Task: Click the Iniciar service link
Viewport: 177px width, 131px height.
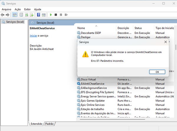Action: click(x=33, y=36)
